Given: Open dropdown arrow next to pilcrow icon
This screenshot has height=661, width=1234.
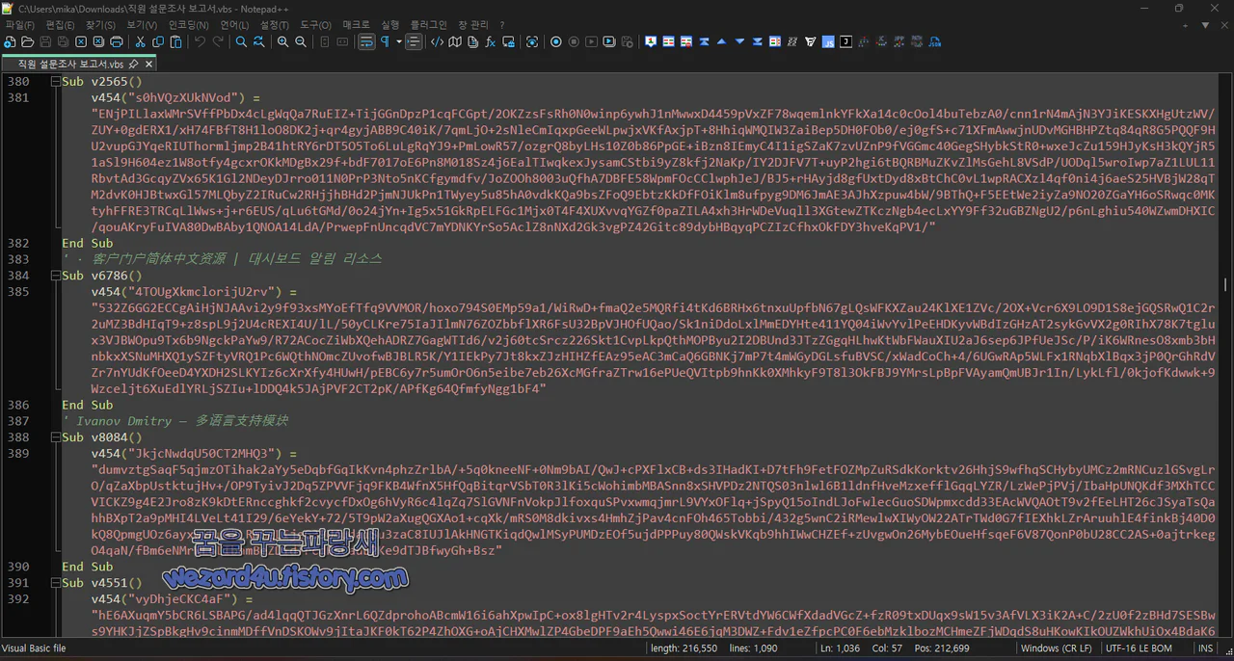Looking at the screenshot, I should (x=399, y=42).
